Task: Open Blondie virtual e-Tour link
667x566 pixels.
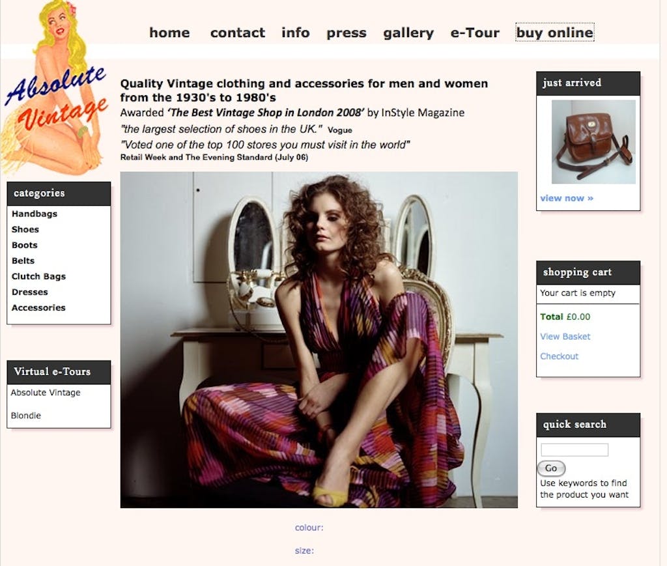Action: pos(26,416)
